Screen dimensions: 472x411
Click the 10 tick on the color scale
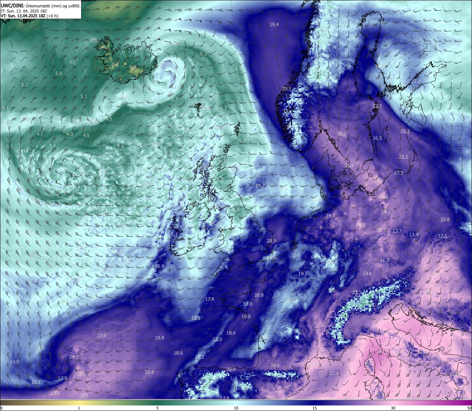[236, 408]
